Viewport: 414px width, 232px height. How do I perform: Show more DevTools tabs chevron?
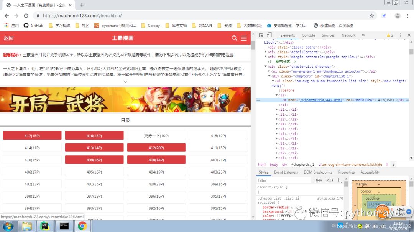point(363,35)
